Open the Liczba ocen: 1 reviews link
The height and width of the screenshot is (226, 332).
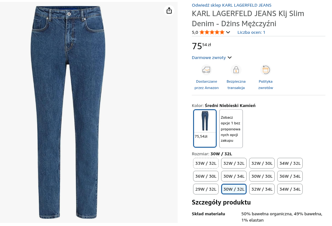pyautogui.click(x=251, y=32)
